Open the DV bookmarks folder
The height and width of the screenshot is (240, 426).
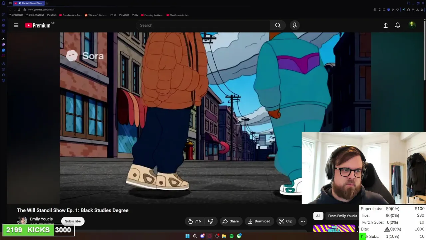coord(135,15)
